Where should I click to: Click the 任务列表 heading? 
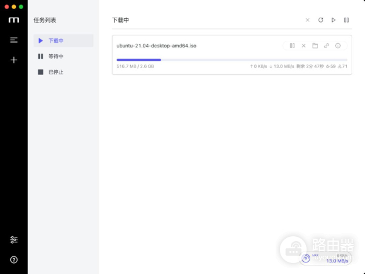tap(45, 20)
